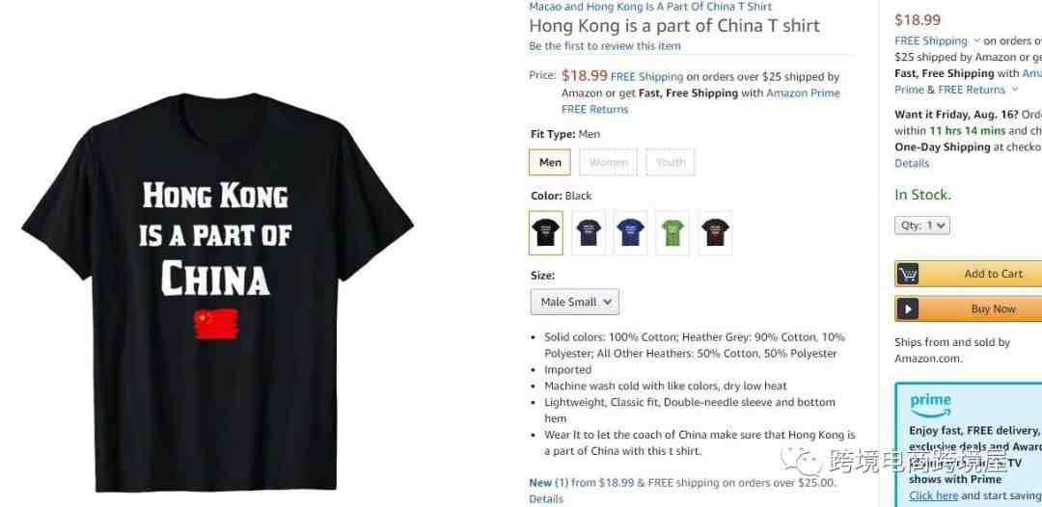Select the Men fit type option
Viewport: 1042px width, 507px height.
[550, 163]
